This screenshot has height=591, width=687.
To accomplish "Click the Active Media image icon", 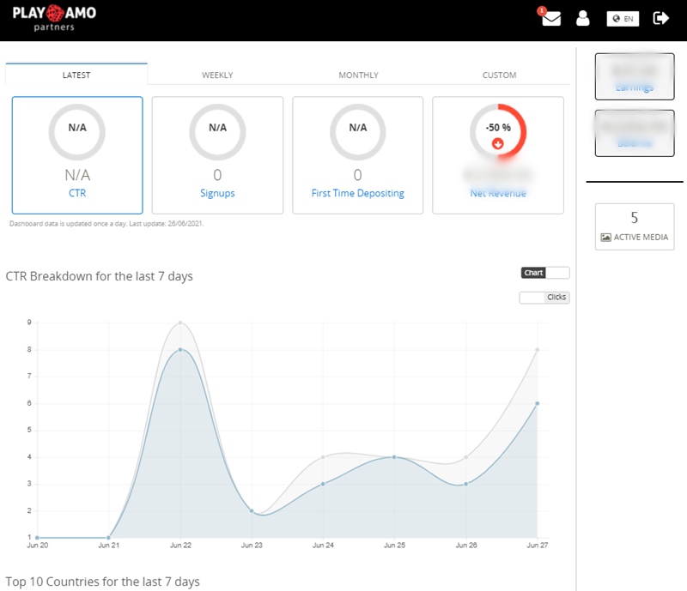I will (606, 237).
